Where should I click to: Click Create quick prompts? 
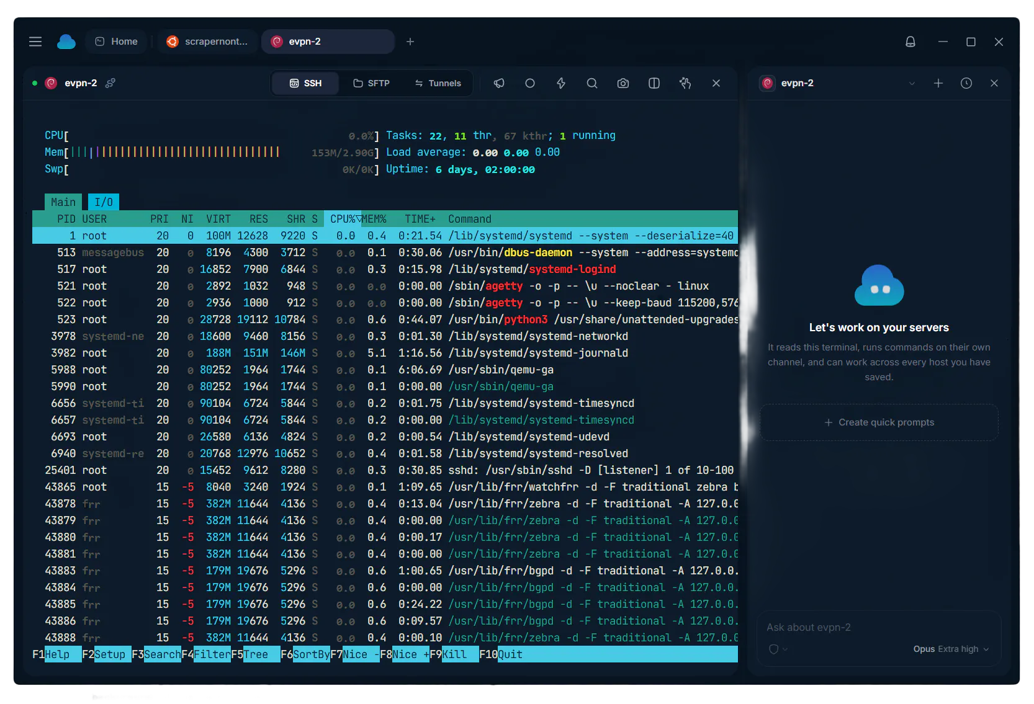(879, 422)
